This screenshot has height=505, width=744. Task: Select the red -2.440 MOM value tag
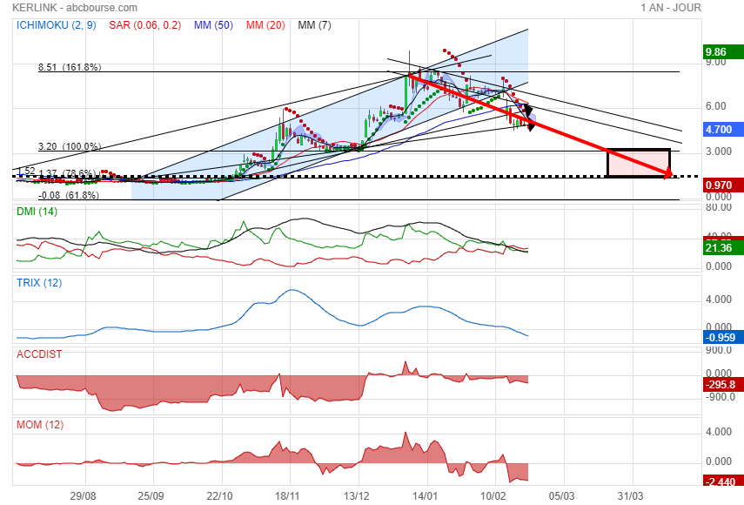click(723, 481)
